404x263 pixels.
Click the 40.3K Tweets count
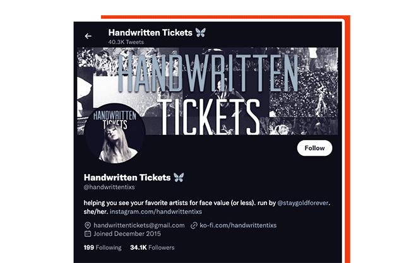click(x=126, y=42)
